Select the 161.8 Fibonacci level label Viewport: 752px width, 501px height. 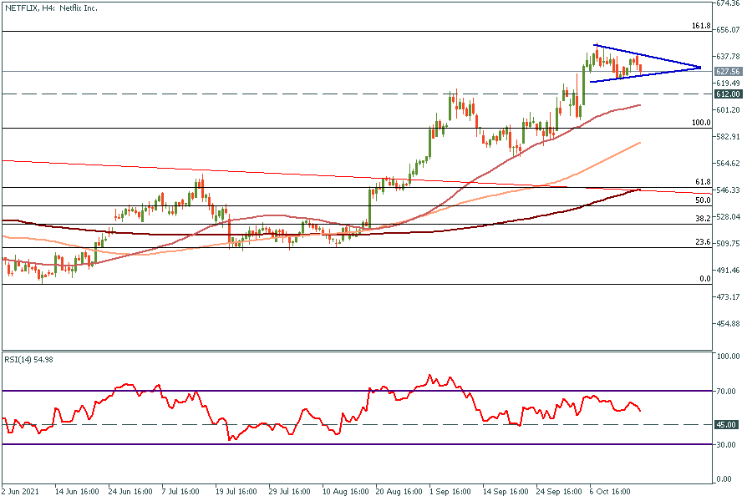(702, 26)
